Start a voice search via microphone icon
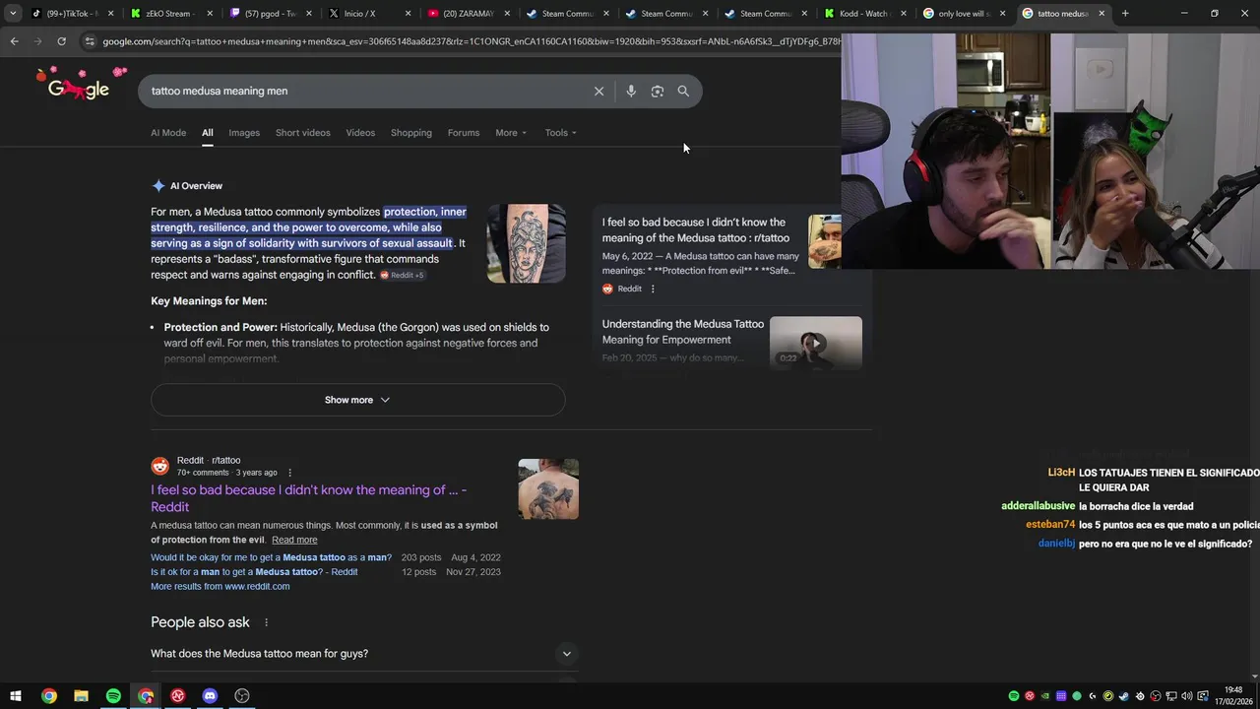This screenshot has width=1260, height=709. (x=631, y=91)
